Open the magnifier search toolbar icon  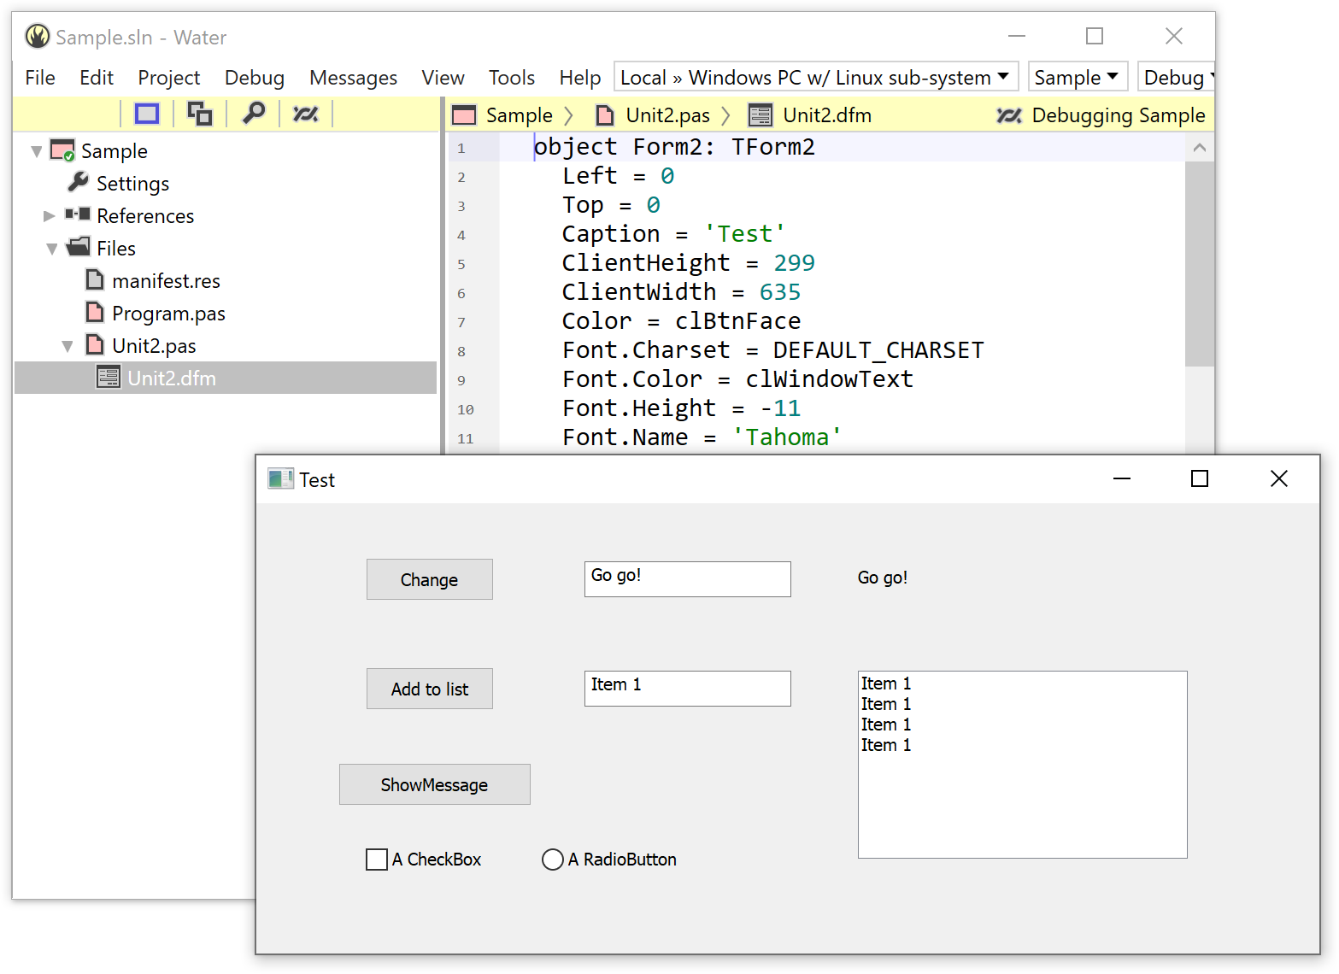pos(254,113)
